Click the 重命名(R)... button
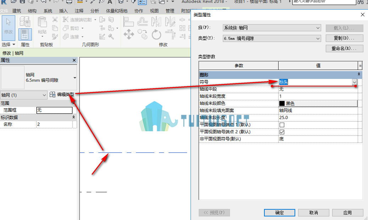 (344, 48)
